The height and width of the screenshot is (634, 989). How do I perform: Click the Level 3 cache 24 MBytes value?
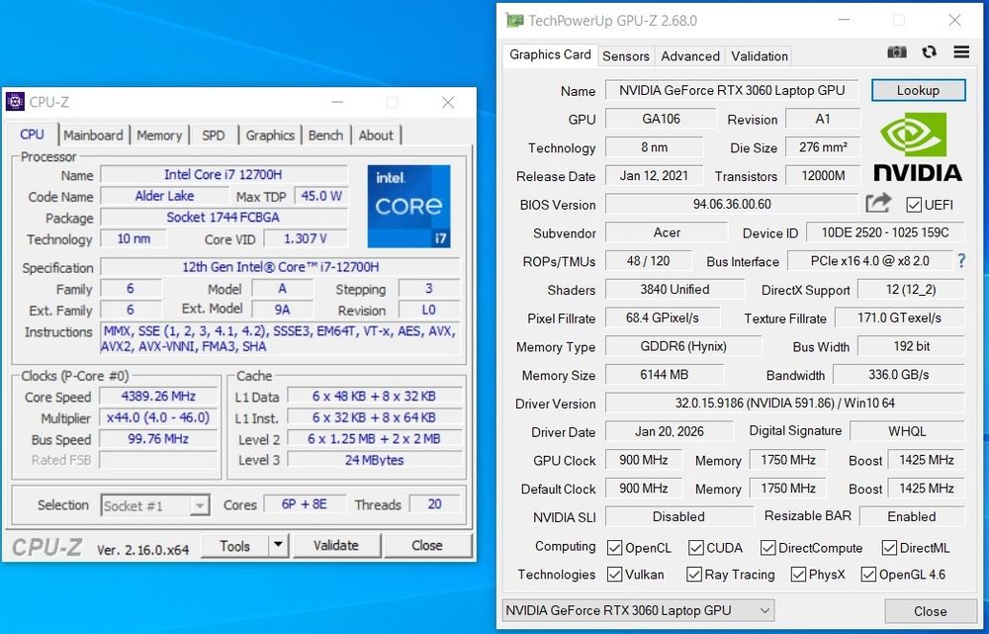(374, 460)
